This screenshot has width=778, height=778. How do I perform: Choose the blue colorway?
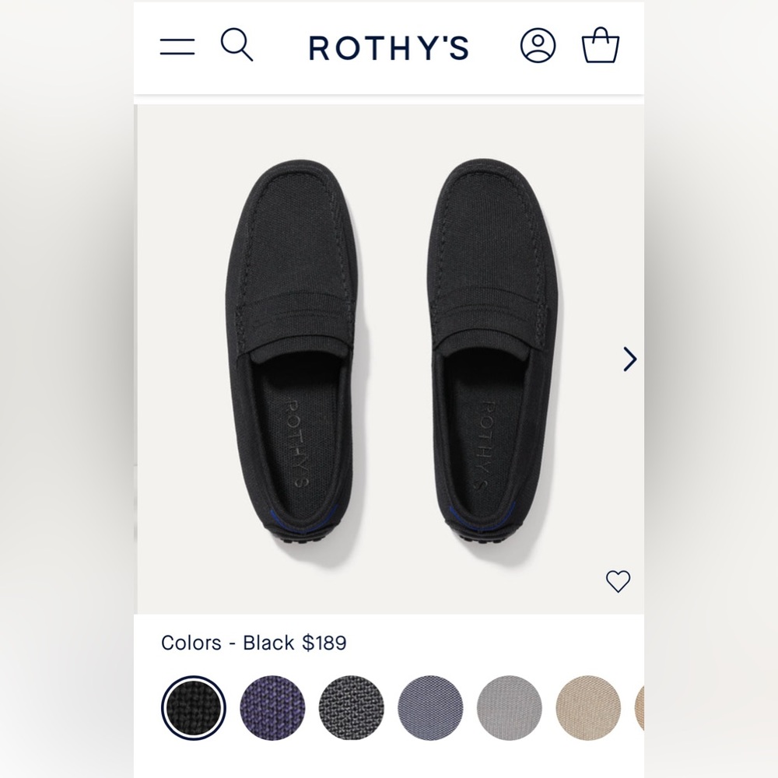[x=429, y=706]
